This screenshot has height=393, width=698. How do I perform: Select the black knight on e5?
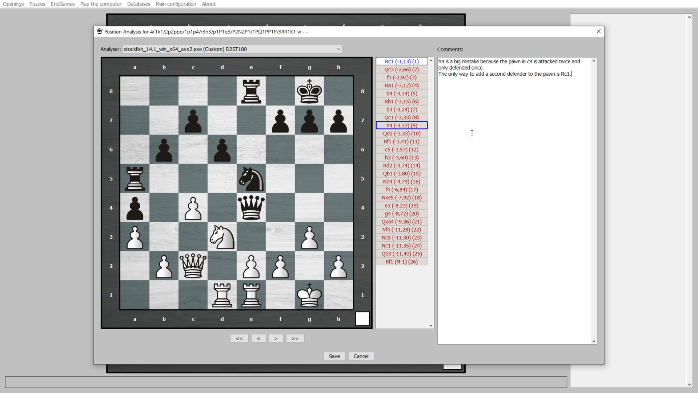pos(251,179)
